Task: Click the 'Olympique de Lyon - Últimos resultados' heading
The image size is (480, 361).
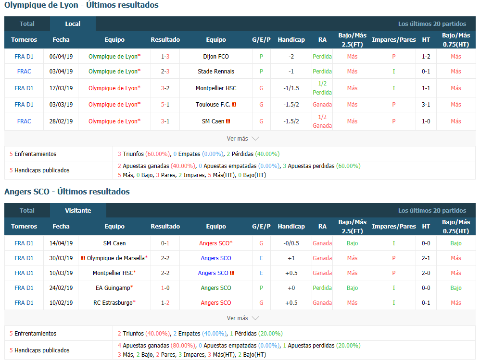Action: pos(81,5)
